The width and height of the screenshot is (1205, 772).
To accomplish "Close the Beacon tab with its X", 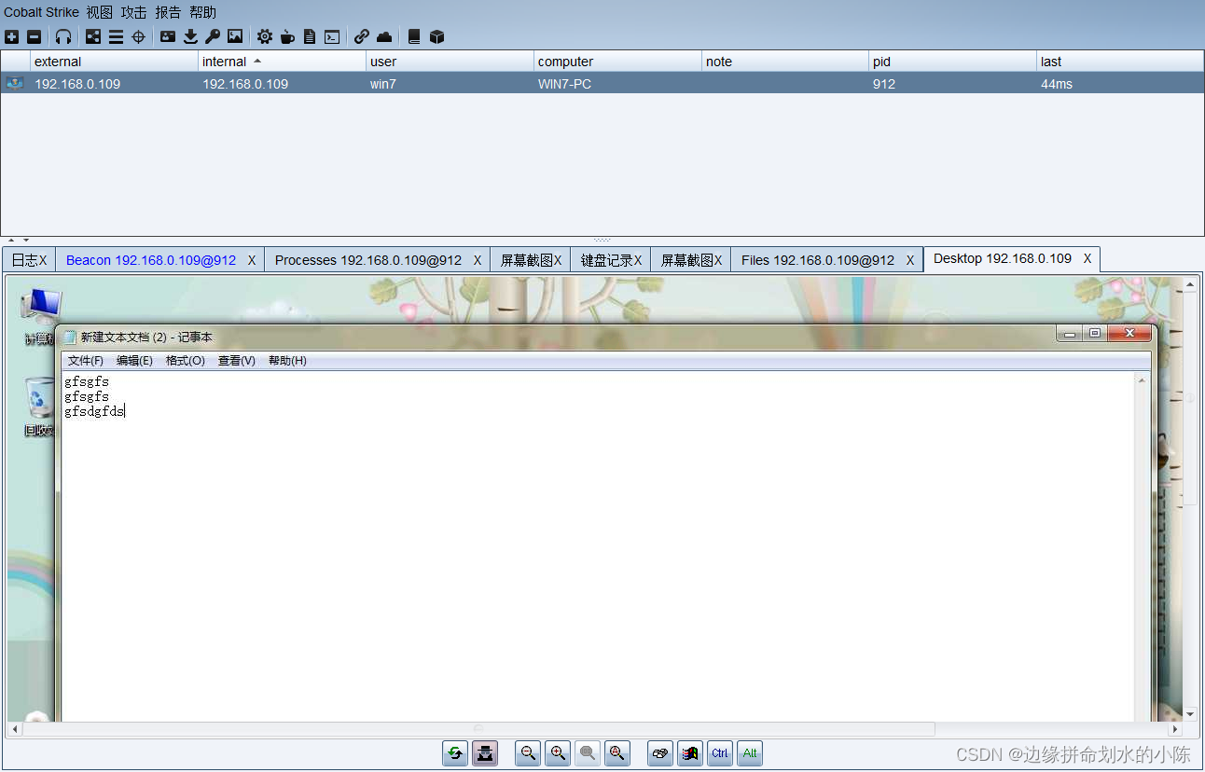I will (252, 260).
